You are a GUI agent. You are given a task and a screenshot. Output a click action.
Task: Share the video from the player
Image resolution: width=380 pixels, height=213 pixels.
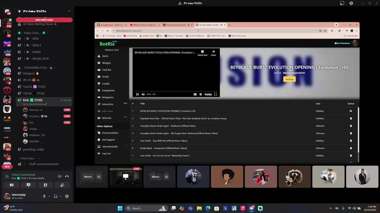coord(213,53)
